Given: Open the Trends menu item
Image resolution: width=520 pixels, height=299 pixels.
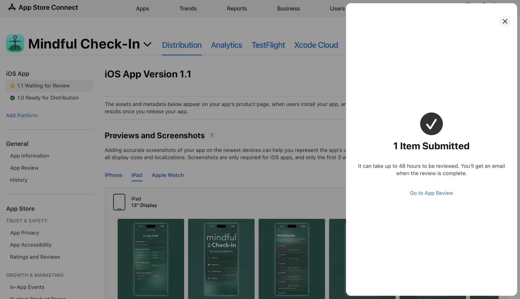Looking at the screenshot, I should click(x=188, y=9).
